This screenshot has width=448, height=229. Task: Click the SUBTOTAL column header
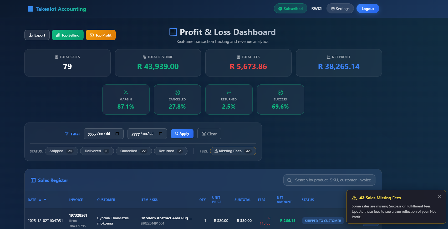point(243,200)
